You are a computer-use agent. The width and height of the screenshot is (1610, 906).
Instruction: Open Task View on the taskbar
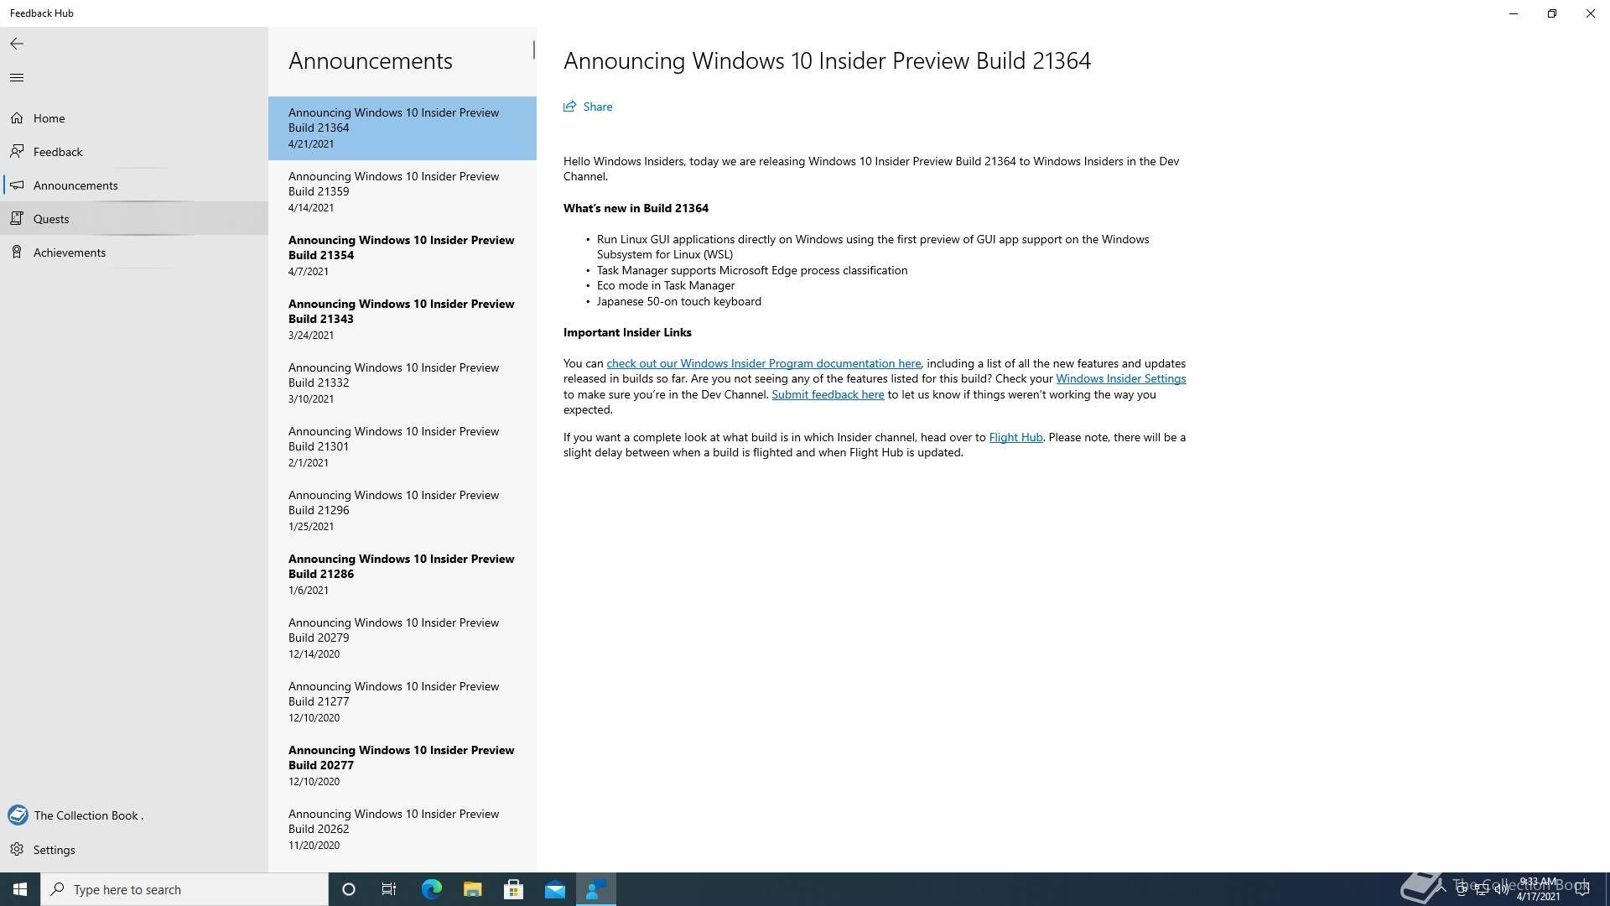[x=389, y=889]
